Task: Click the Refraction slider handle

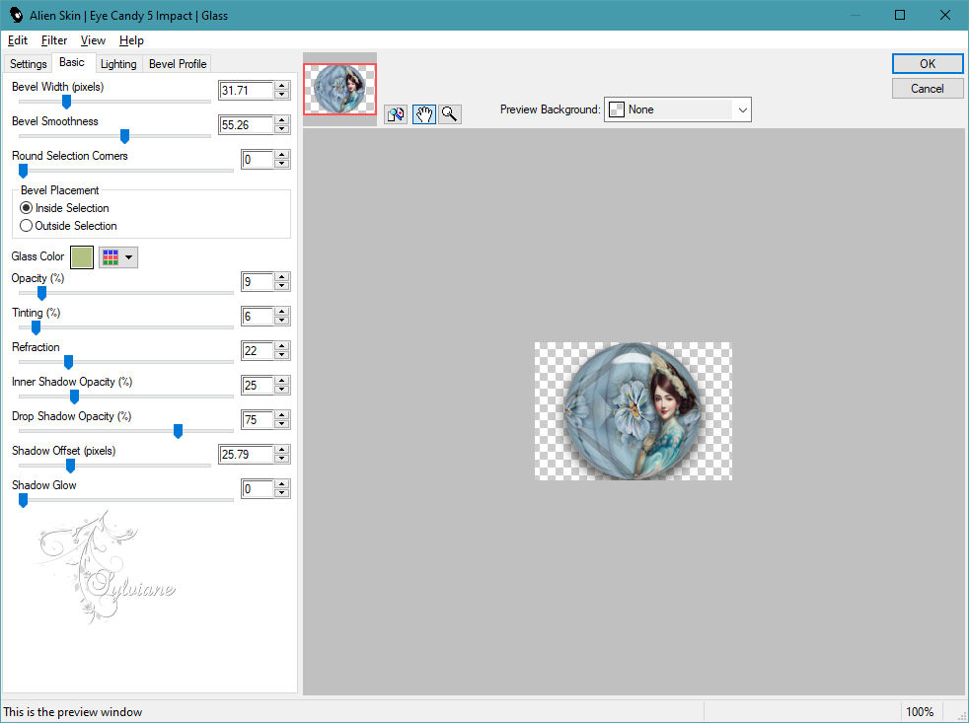Action: (x=69, y=362)
